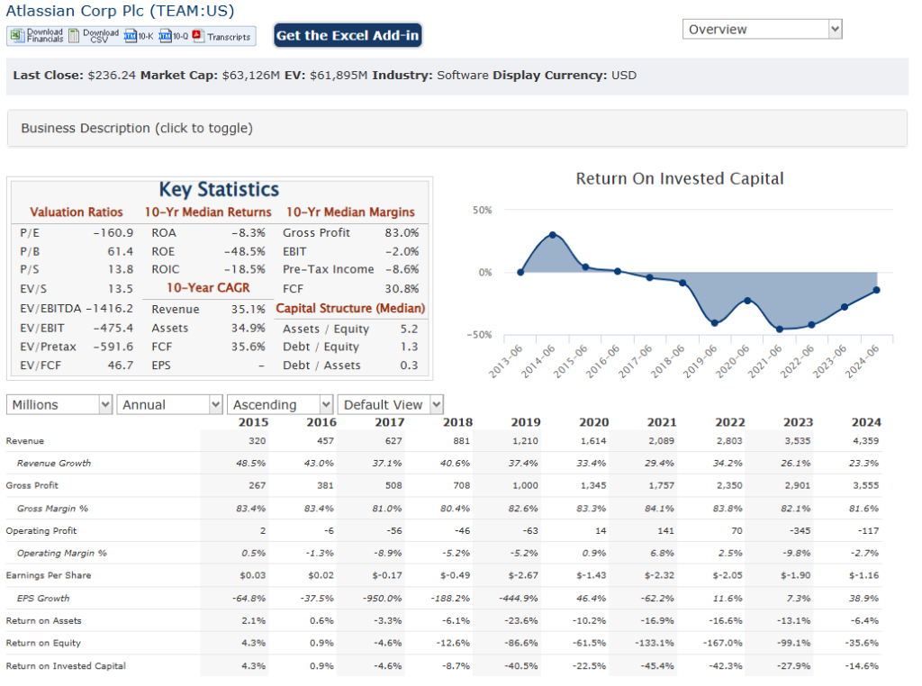Click the 2015 column header

coord(253,422)
